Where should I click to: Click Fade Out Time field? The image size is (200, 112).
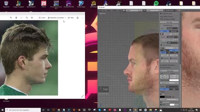tap(169, 83)
